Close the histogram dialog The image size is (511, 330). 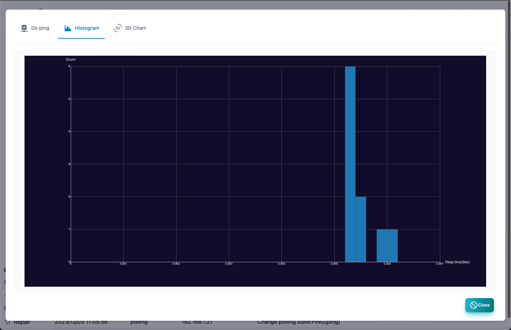pos(479,305)
